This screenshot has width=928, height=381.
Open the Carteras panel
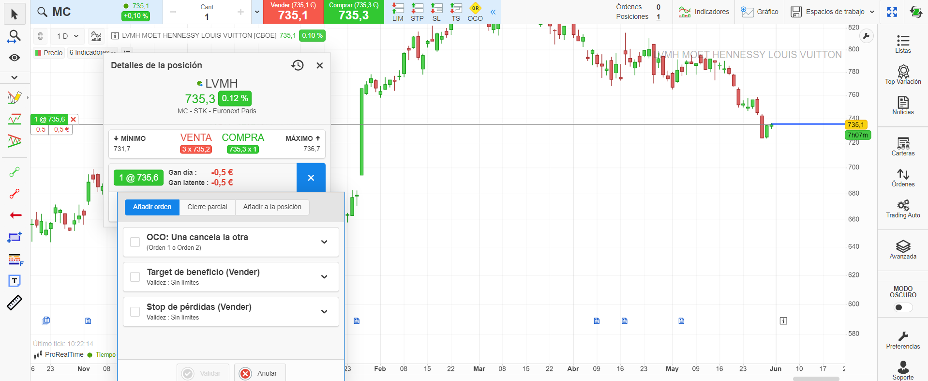(x=903, y=146)
